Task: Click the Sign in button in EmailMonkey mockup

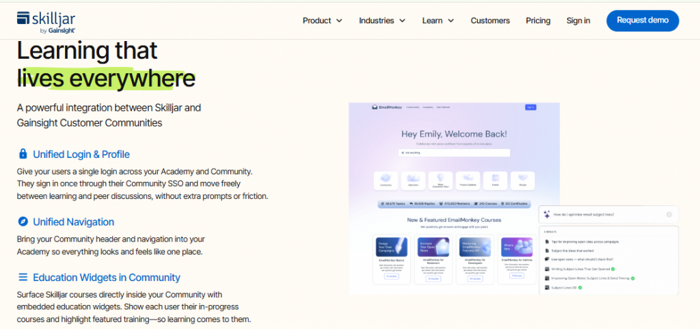Action: point(530,107)
